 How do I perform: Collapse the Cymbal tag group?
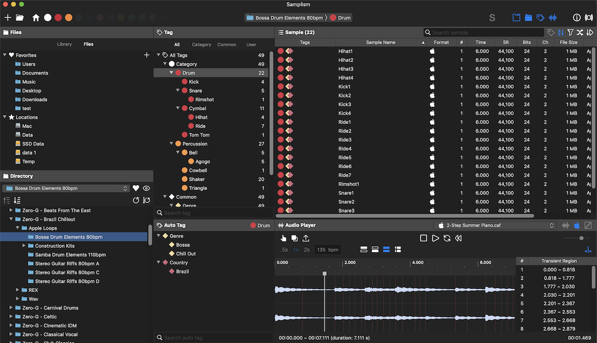pyautogui.click(x=178, y=108)
